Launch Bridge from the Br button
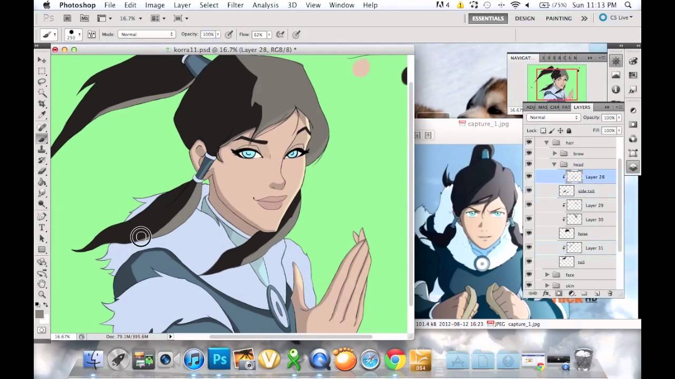 67,18
